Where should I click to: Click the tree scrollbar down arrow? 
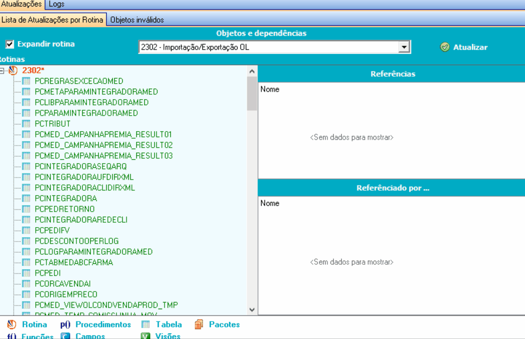(252, 310)
